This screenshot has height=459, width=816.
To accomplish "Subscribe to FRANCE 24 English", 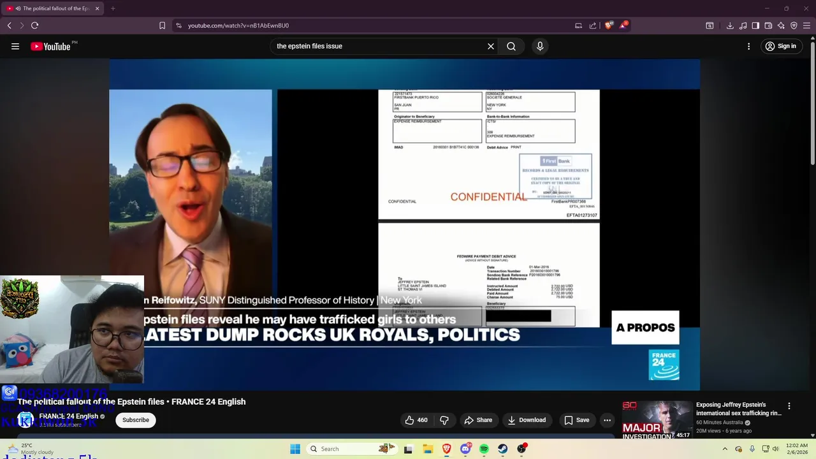I will (136, 420).
